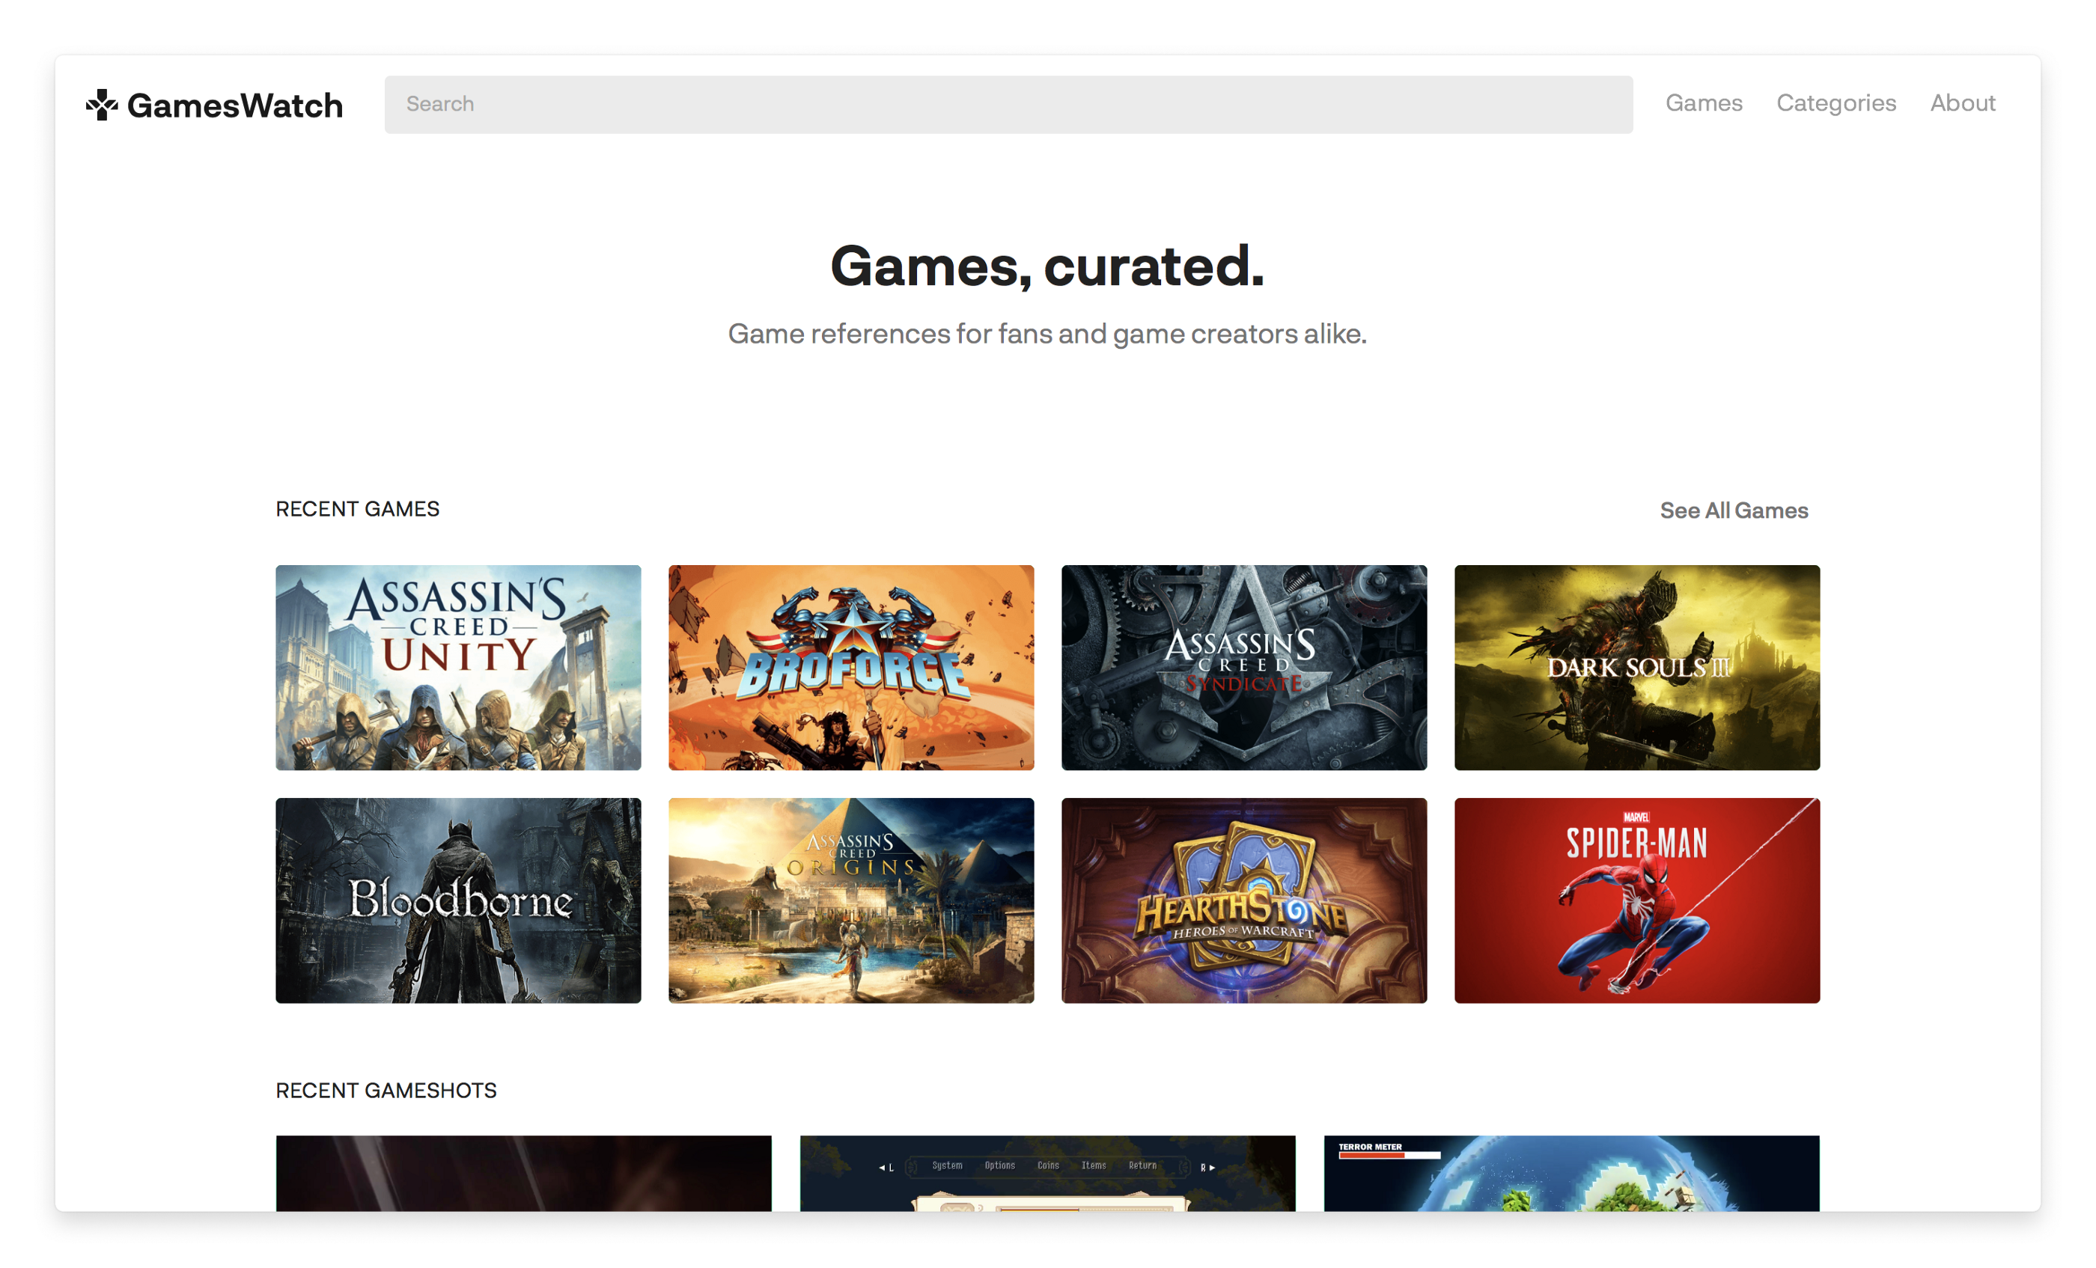Select the Assassin's Creed Origins card
The width and height of the screenshot is (2096, 1268).
coord(852,900)
